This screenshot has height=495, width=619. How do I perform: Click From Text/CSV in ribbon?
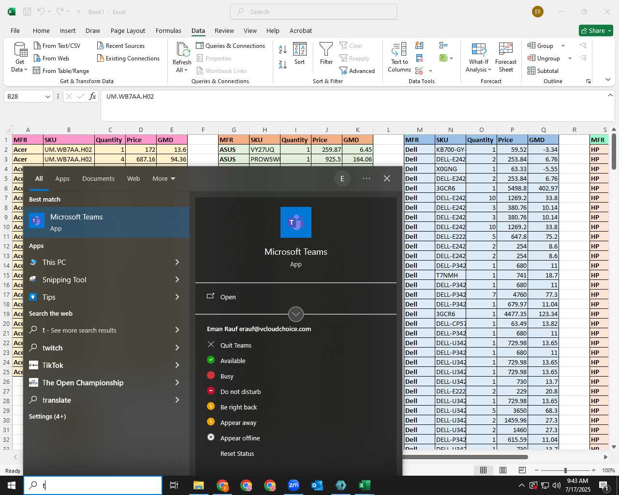pos(57,45)
